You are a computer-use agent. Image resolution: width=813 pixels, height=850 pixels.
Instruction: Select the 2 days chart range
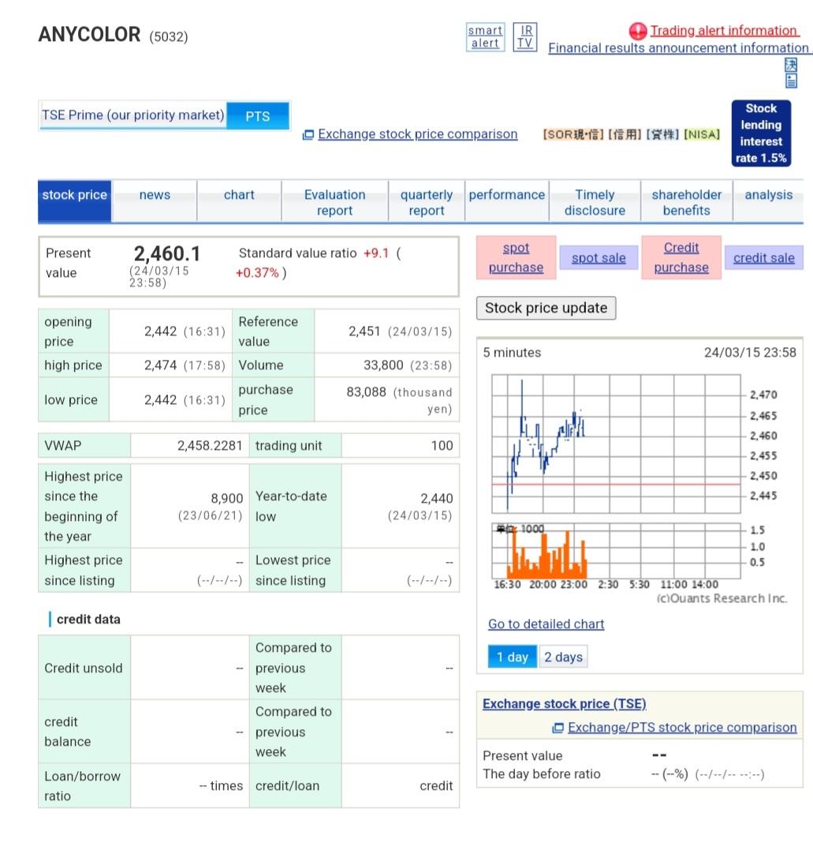[x=563, y=657]
